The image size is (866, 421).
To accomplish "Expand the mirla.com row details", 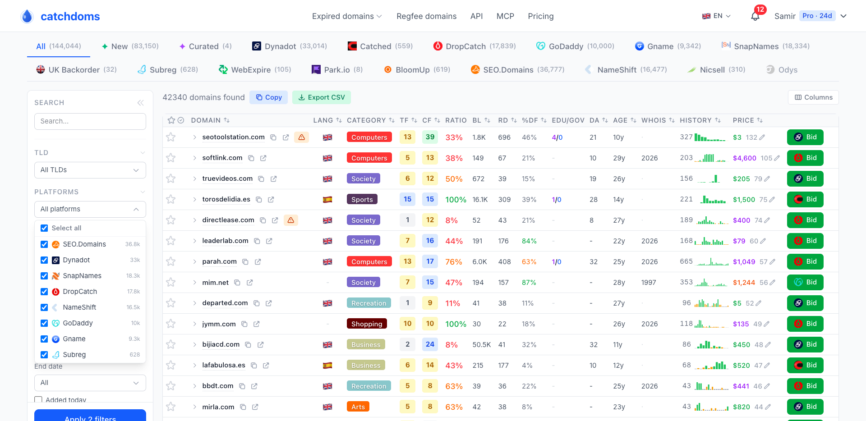I will (194, 407).
